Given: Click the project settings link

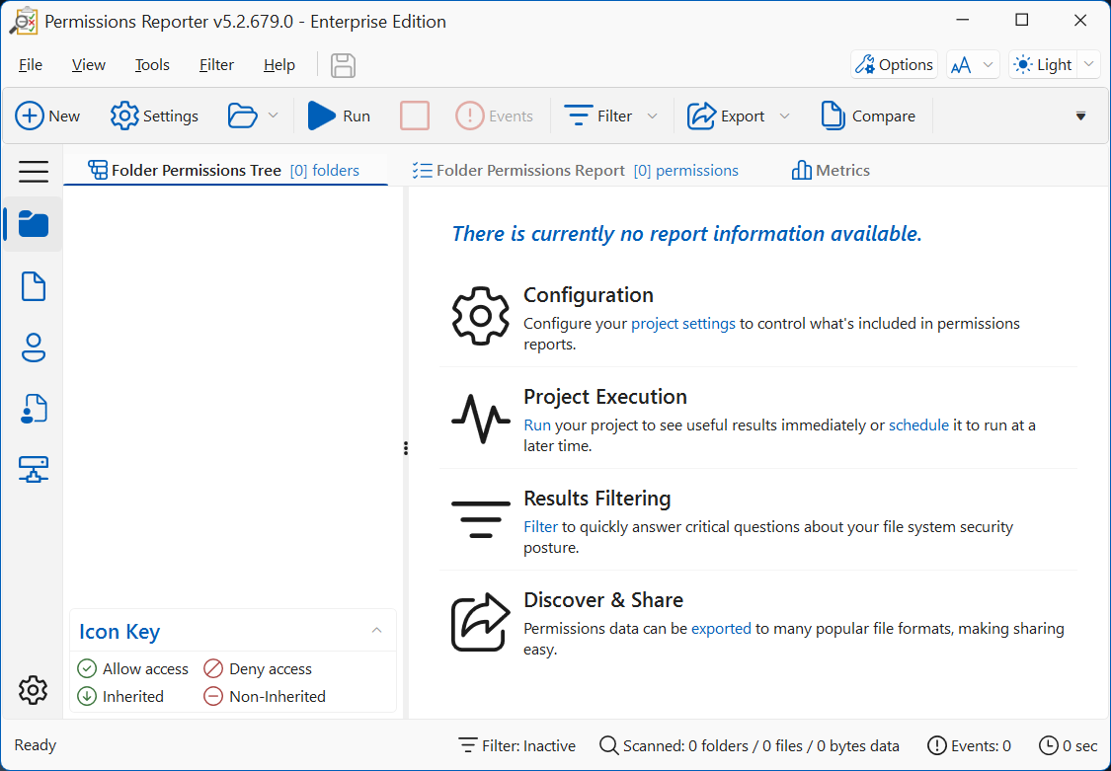Looking at the screenshot, I should coord(682,324).
